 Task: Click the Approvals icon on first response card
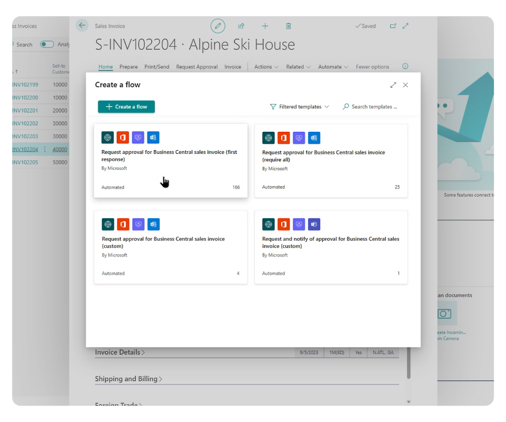click(138, 137)
